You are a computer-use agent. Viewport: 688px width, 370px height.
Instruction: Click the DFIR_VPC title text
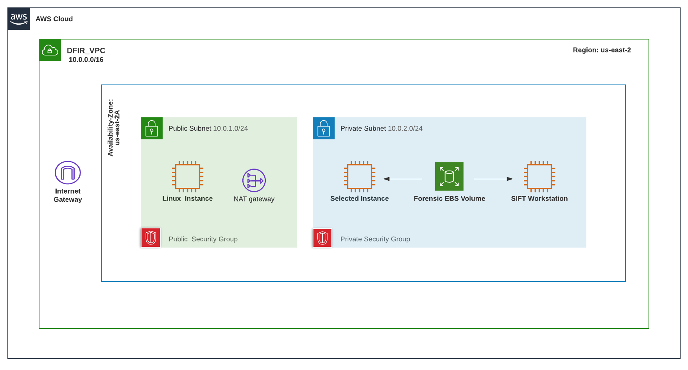(86, 50)
